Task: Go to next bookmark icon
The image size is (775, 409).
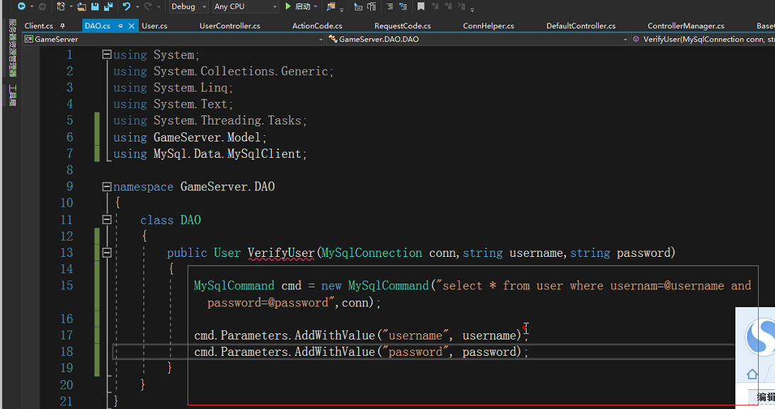Action: click(x=448, y=6)
